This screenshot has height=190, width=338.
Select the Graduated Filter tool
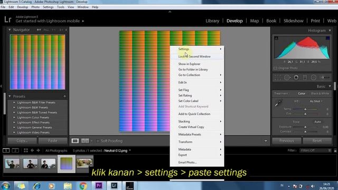click(x=305, y=78)
